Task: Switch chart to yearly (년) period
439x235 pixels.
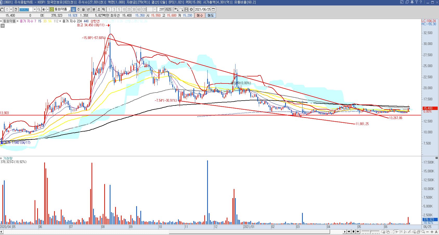Action: 88,9
